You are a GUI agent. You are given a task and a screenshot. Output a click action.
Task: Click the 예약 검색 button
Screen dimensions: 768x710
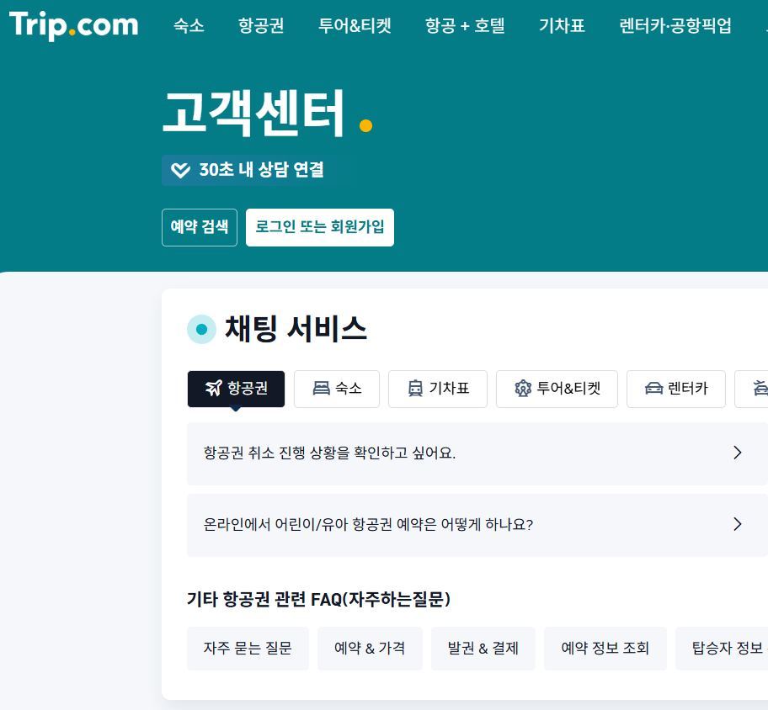(199, 227)
